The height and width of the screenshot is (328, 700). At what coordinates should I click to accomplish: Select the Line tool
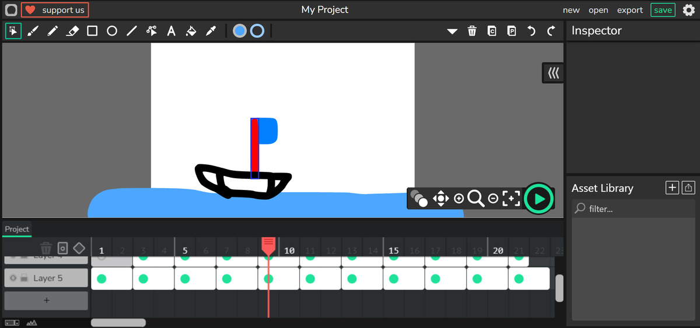(132, 31)
